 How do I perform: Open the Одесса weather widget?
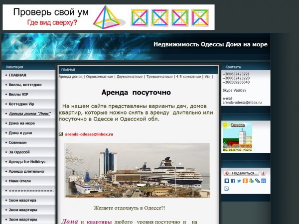[x=237, y=137]
